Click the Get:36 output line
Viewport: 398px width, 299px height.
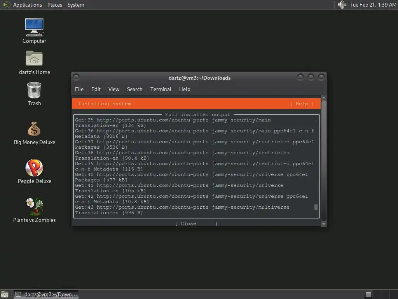tap(194, 131)
